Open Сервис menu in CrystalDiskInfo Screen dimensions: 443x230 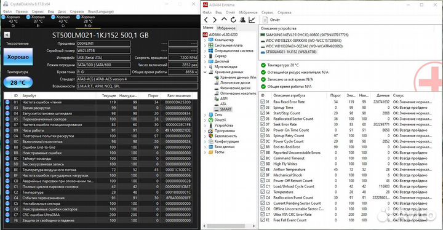38,12
